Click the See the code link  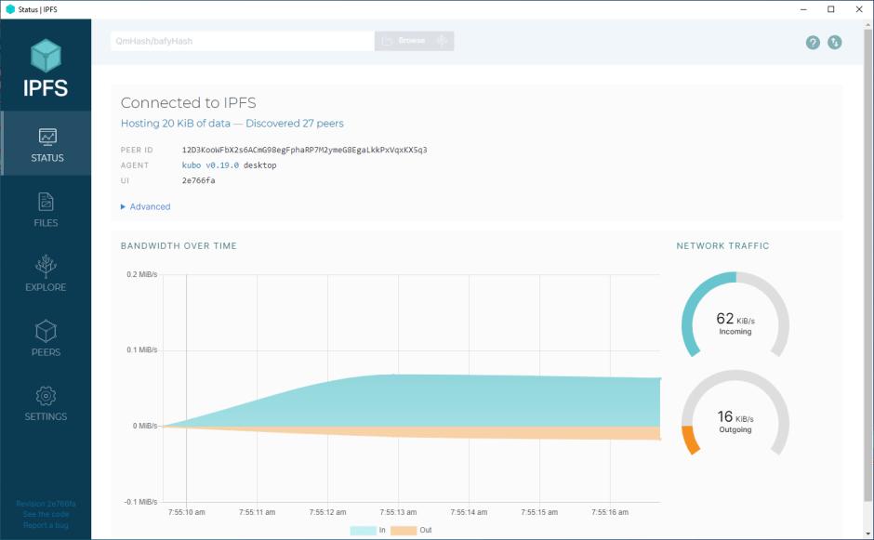[x=46, y=514]
